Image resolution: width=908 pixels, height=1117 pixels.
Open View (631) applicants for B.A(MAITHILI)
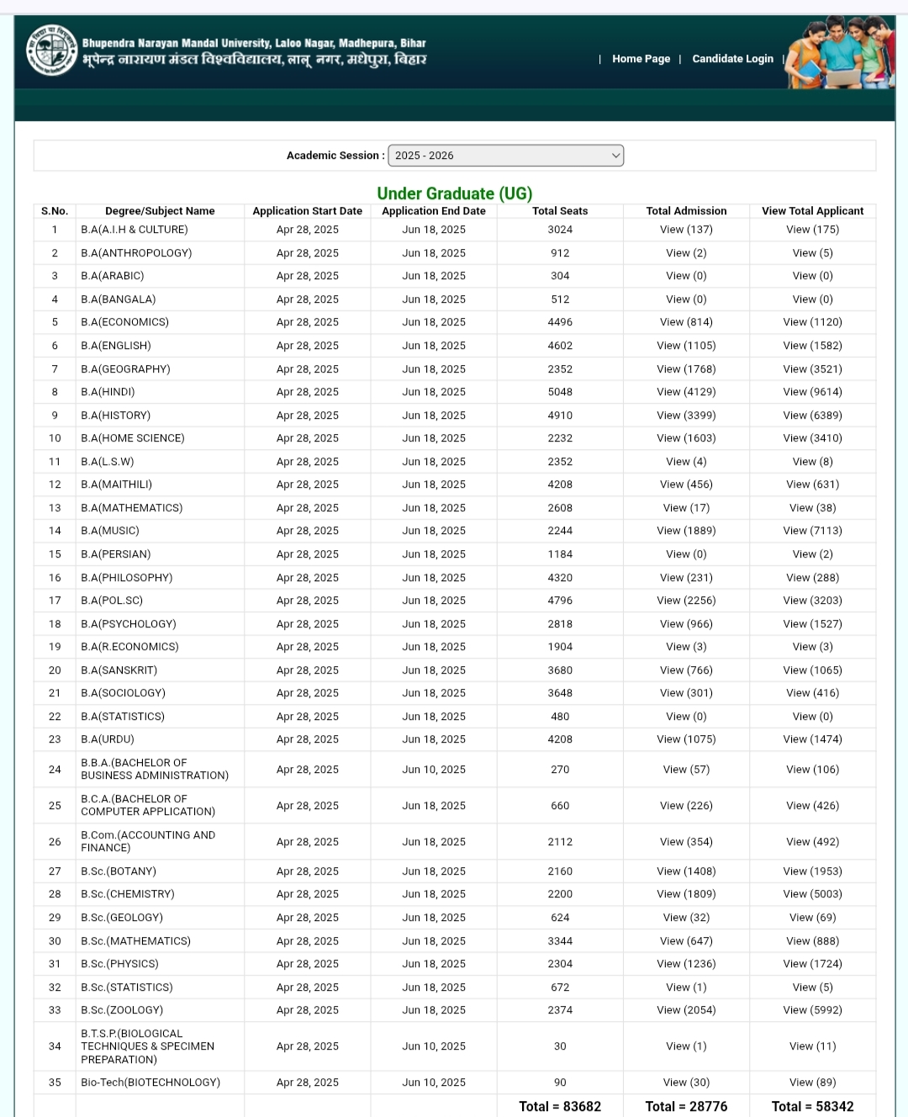(813, 484)
